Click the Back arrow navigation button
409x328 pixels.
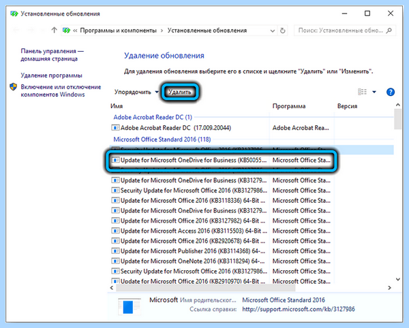(x=16, y=30)
